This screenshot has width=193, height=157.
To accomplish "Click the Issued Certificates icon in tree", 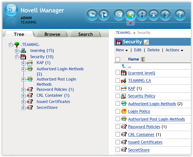I will point(30,102).
